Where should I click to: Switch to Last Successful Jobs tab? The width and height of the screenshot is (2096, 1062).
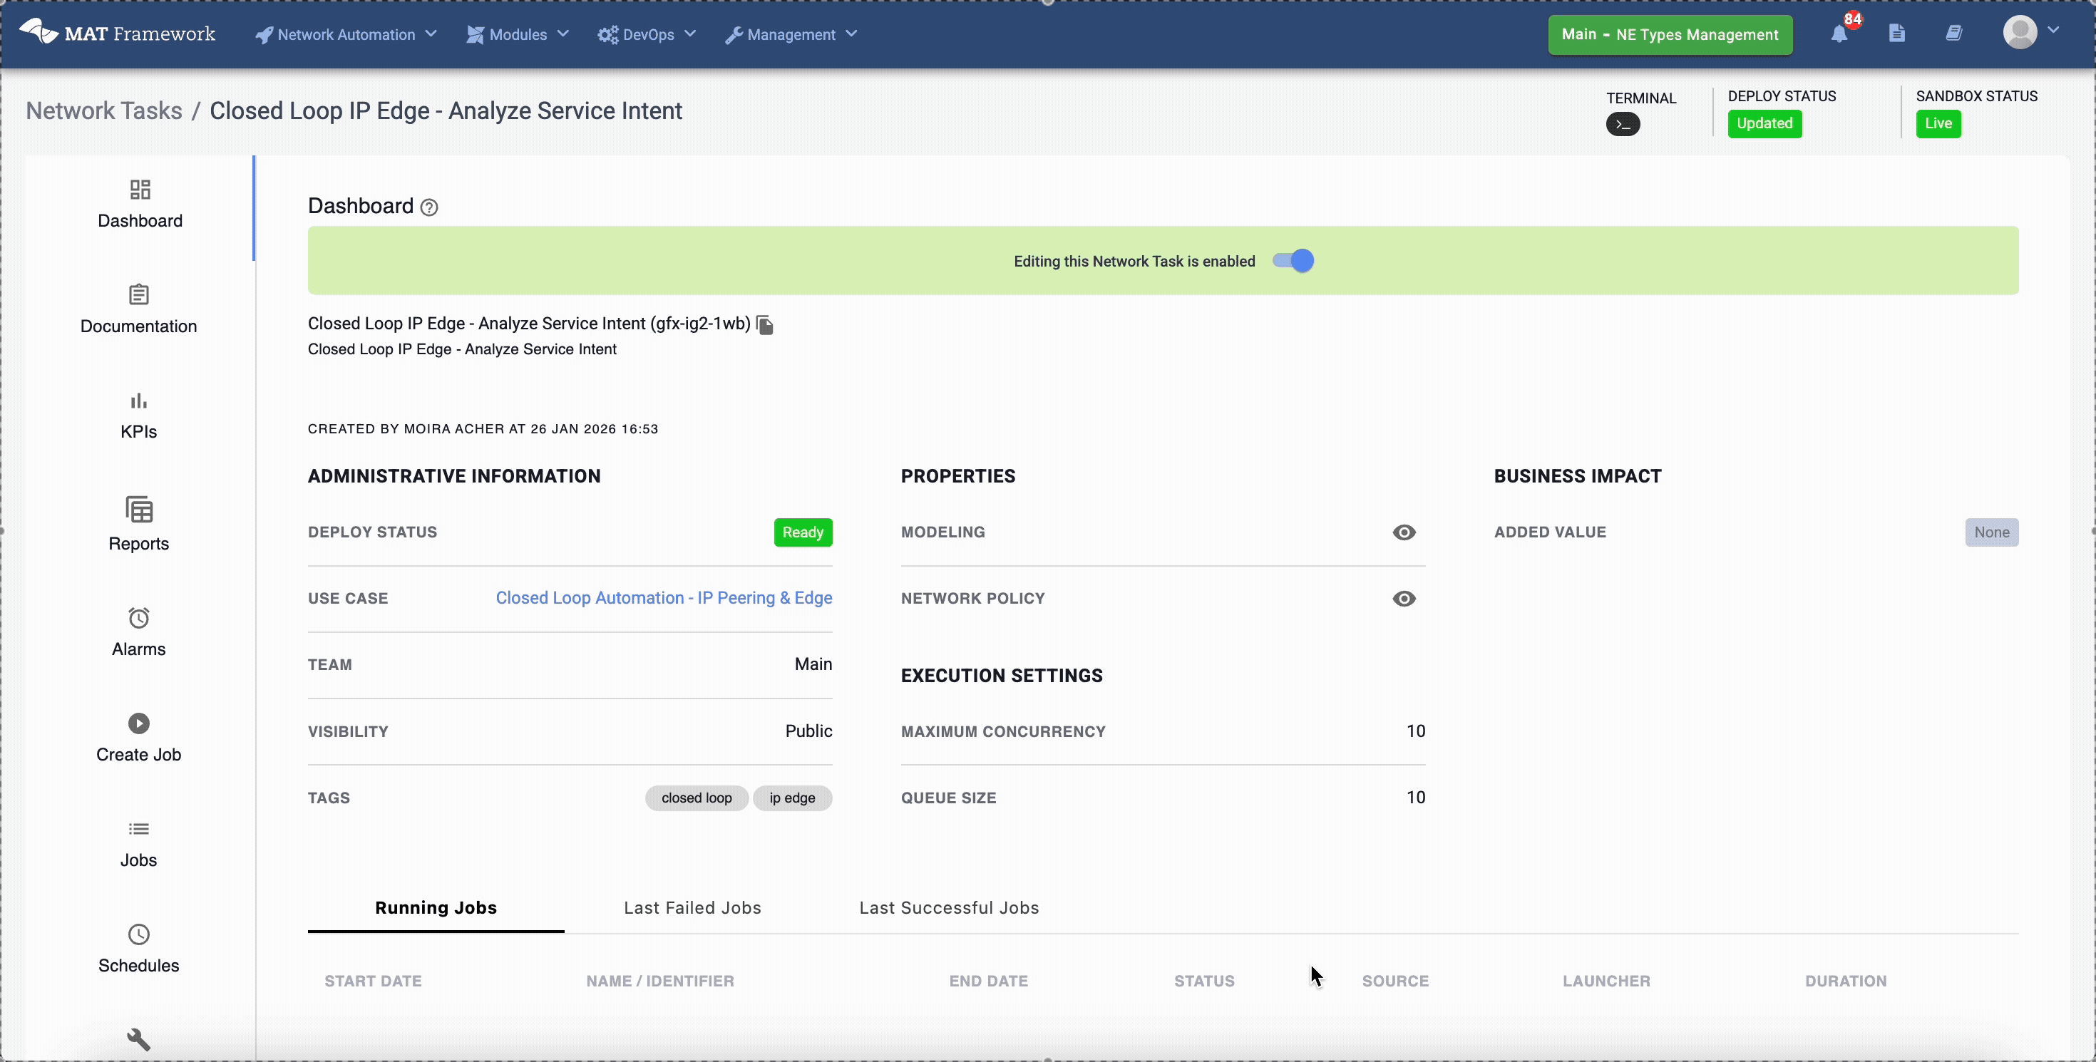(x=949, y=907)
